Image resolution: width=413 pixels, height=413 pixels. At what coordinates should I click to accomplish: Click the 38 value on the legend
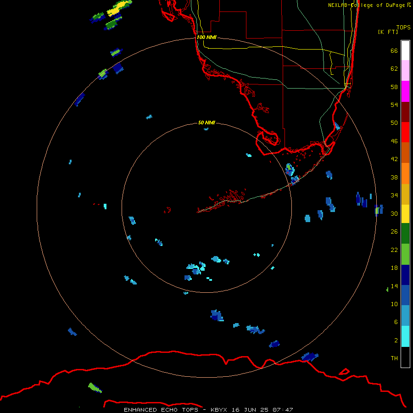[394, 177]
